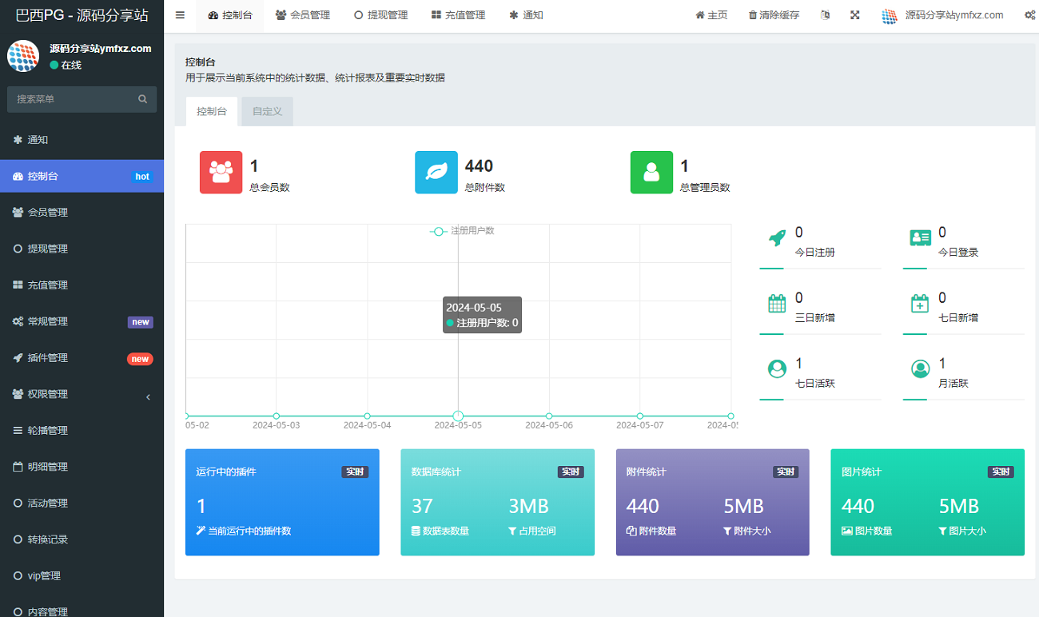Switch to the 自定义 tab
This screenshot has width=1039, height=617.
point(267,111)
